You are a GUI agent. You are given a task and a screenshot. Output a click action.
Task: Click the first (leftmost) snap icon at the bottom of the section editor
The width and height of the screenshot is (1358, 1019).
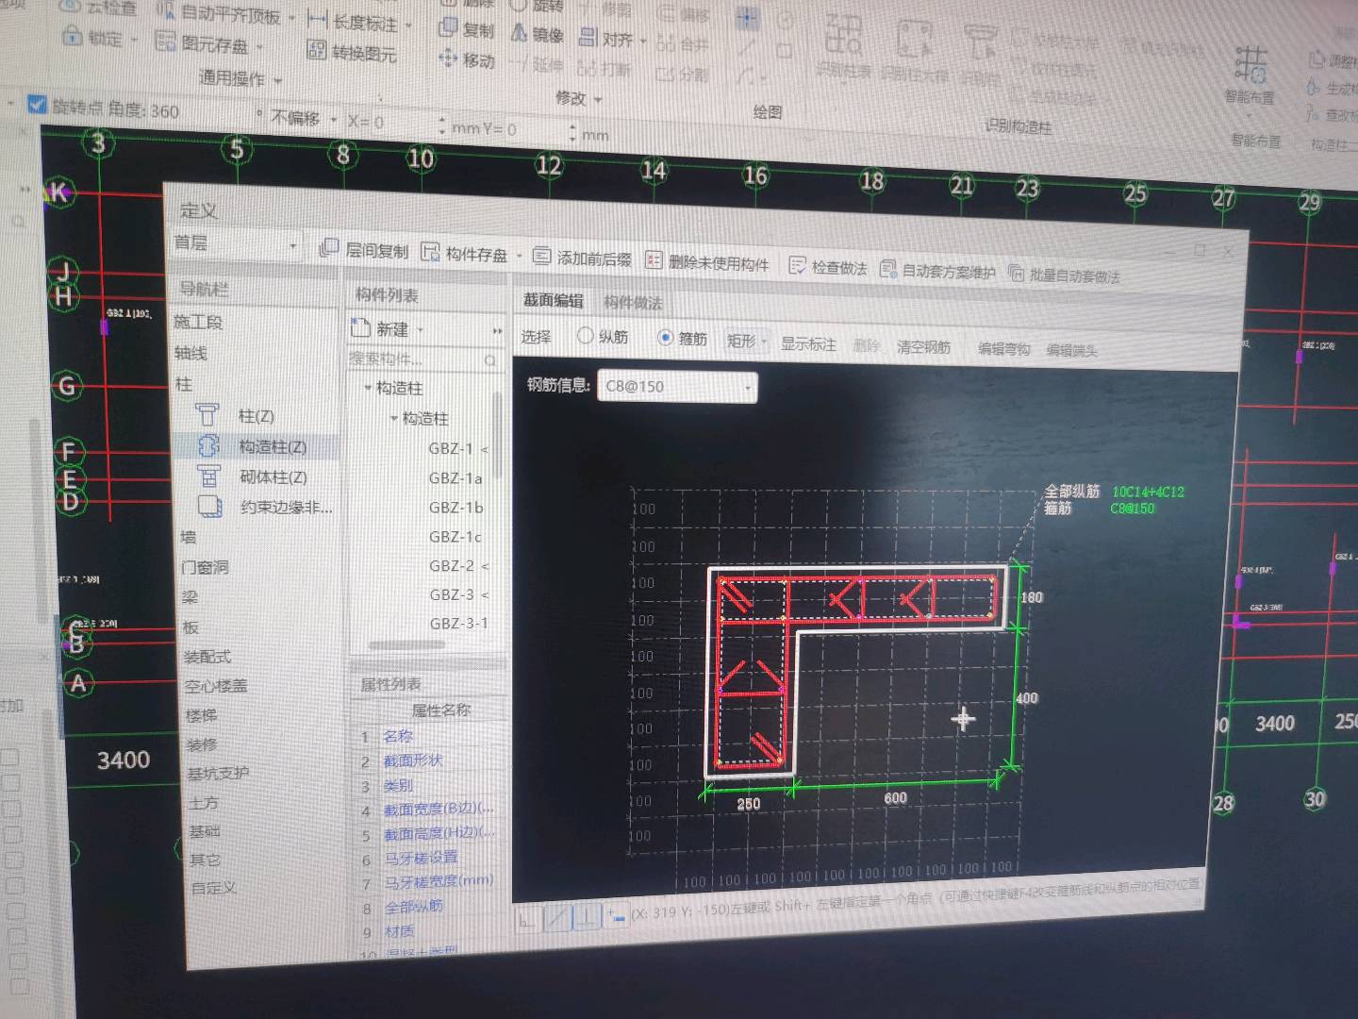[x=527, y=917]
